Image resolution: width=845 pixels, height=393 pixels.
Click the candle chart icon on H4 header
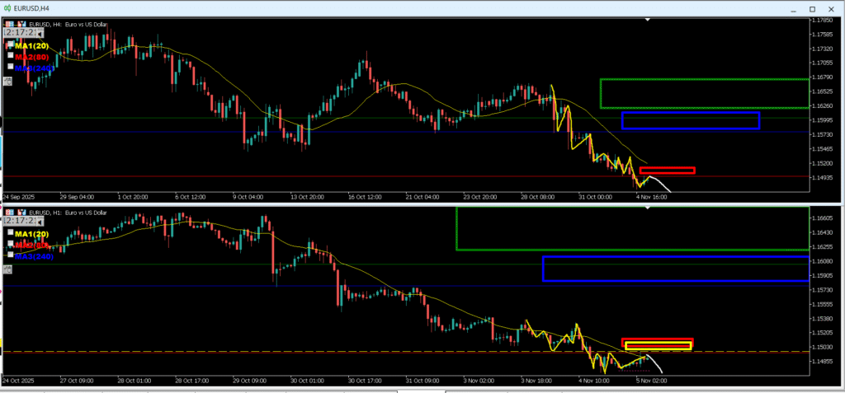21,23
